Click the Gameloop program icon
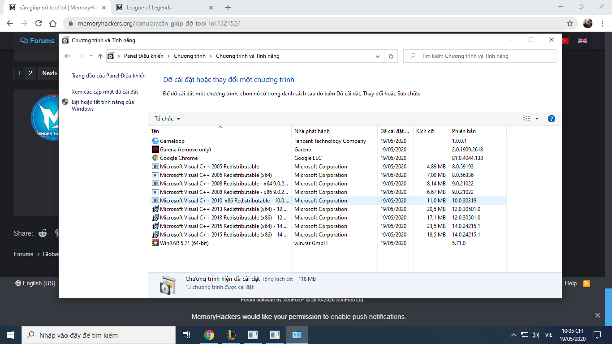 click(155, 141)
